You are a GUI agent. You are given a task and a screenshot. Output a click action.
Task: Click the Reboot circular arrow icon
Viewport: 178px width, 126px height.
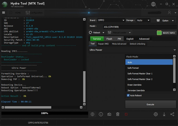90,33
